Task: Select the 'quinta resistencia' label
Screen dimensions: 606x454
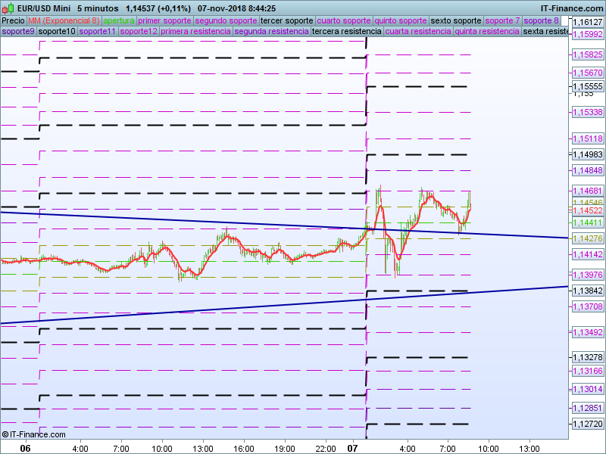Action: 487,32
